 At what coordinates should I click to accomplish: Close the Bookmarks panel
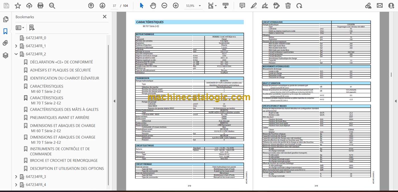click(x=105, y=17)
